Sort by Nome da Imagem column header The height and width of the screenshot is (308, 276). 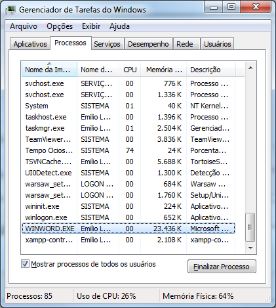49,70
